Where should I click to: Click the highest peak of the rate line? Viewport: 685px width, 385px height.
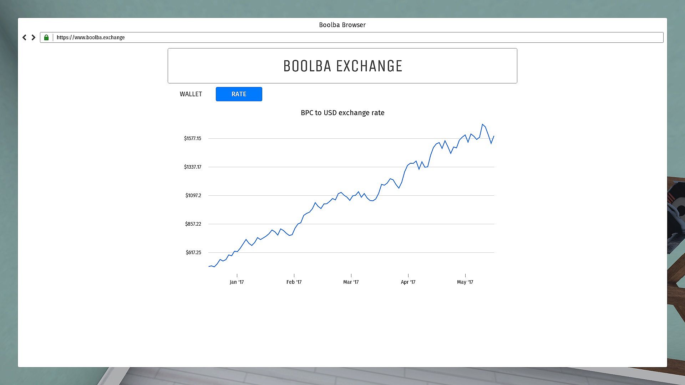pyautogui.click(x=482, y=124)
